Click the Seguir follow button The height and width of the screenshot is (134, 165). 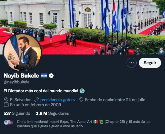point(150,63)
